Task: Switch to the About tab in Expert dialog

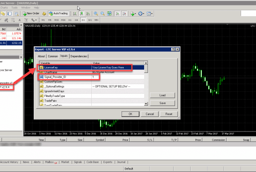Action: [x=41, y=56]
